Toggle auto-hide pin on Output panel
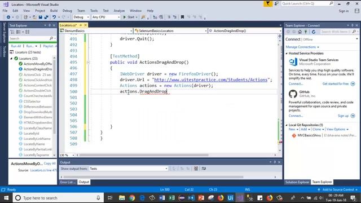This screenshot has height=203, width=361. click(275, 162)
